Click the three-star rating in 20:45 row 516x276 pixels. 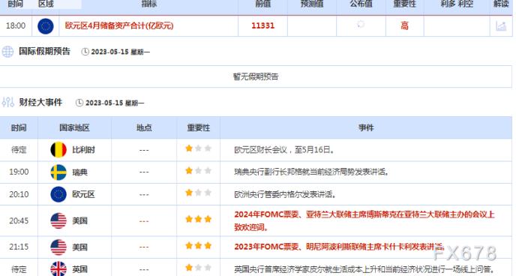[198, 219]
